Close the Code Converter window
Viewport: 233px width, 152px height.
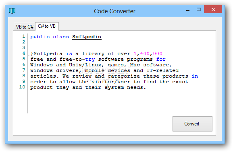[x=213, y=9]
